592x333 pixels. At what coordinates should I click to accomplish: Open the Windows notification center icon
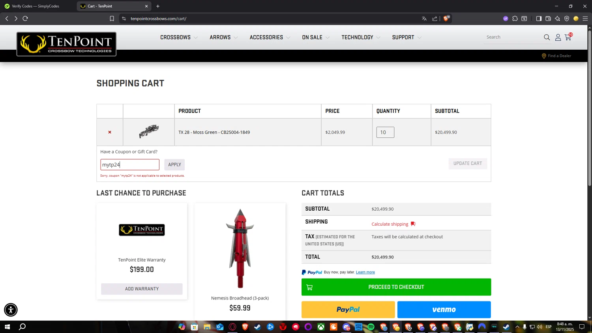coord(582,327)
